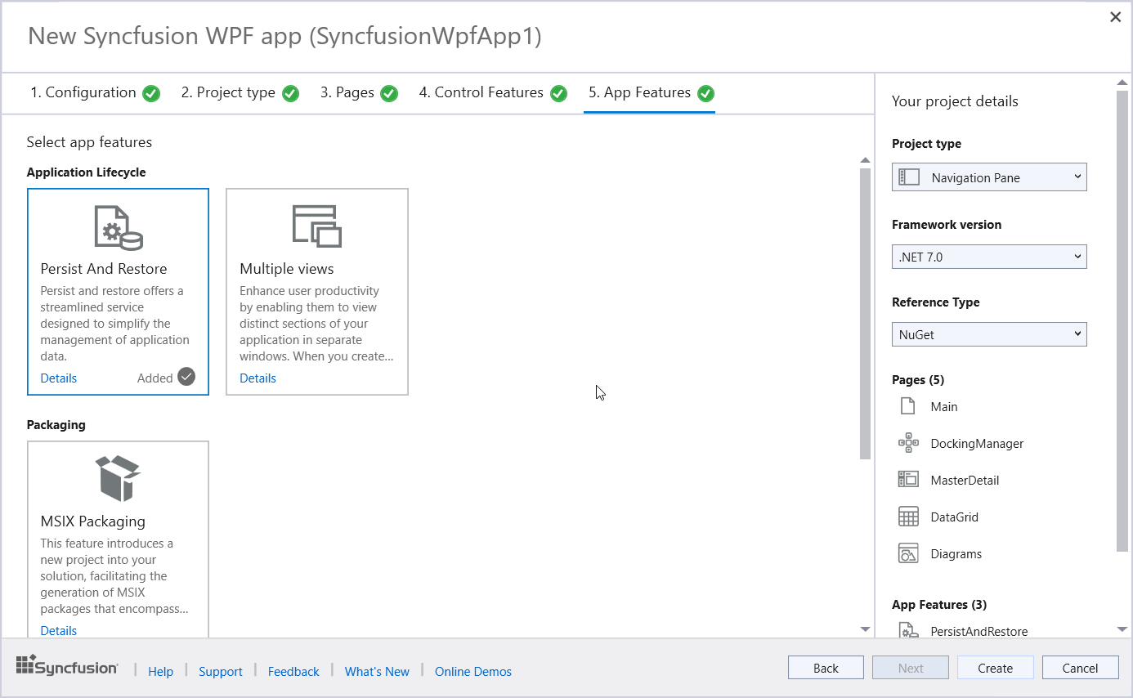Click the MSIX Packaging box icon

tap(118, 478)
